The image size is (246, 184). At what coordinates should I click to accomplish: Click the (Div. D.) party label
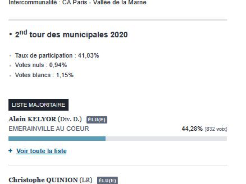pos(70,119)
